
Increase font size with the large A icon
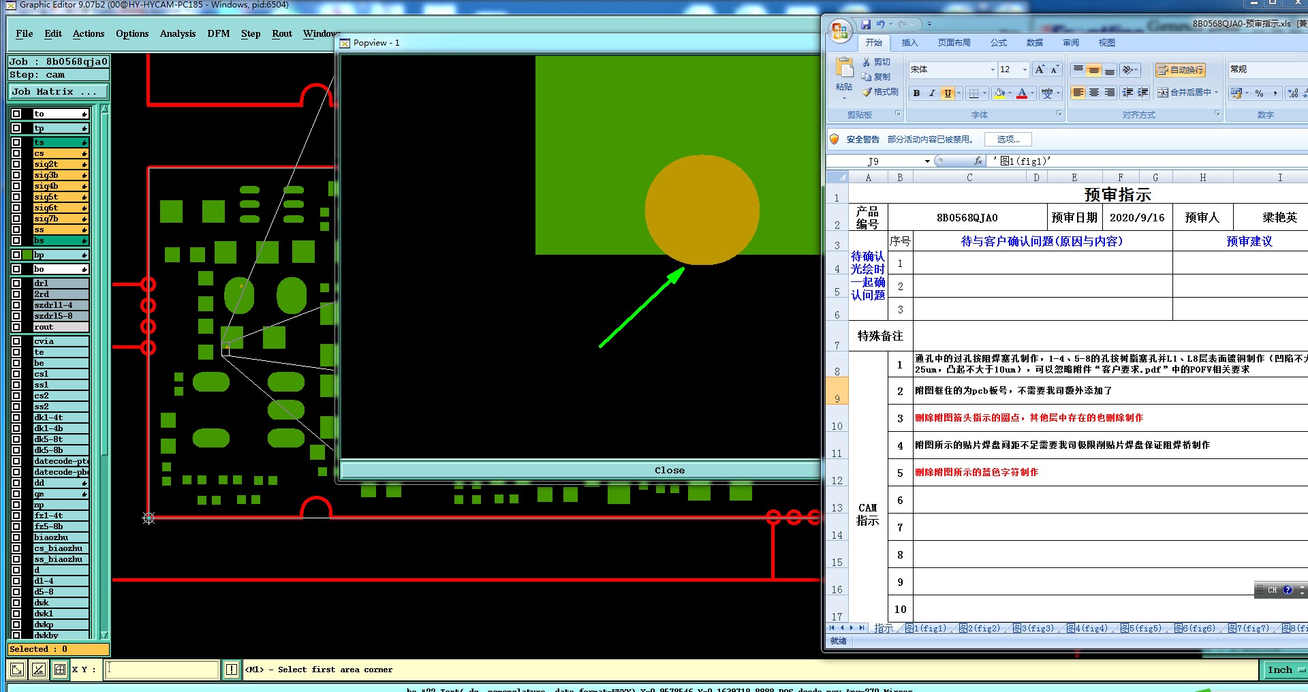click(x=1040, y=69)
